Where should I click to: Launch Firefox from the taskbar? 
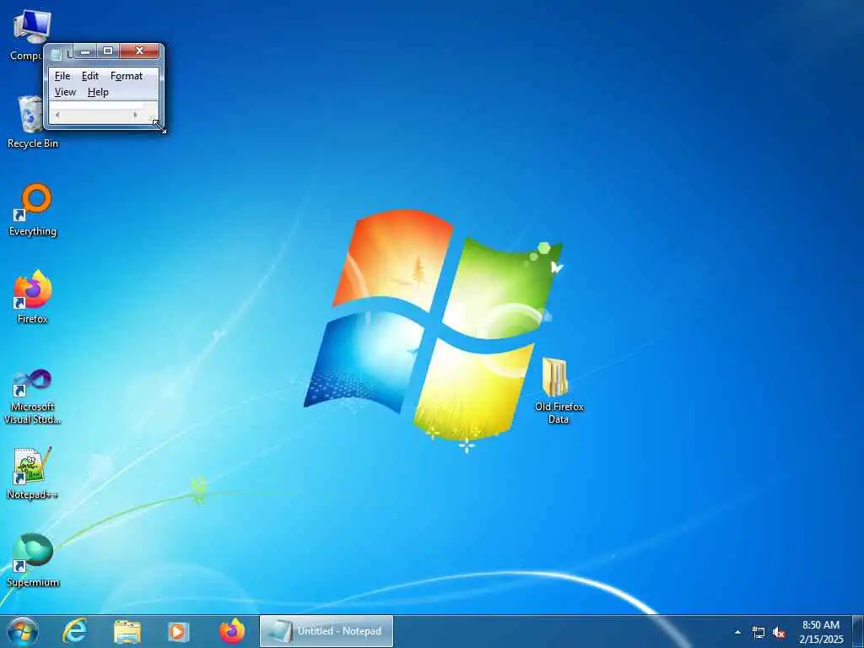[x=231, y=631]
